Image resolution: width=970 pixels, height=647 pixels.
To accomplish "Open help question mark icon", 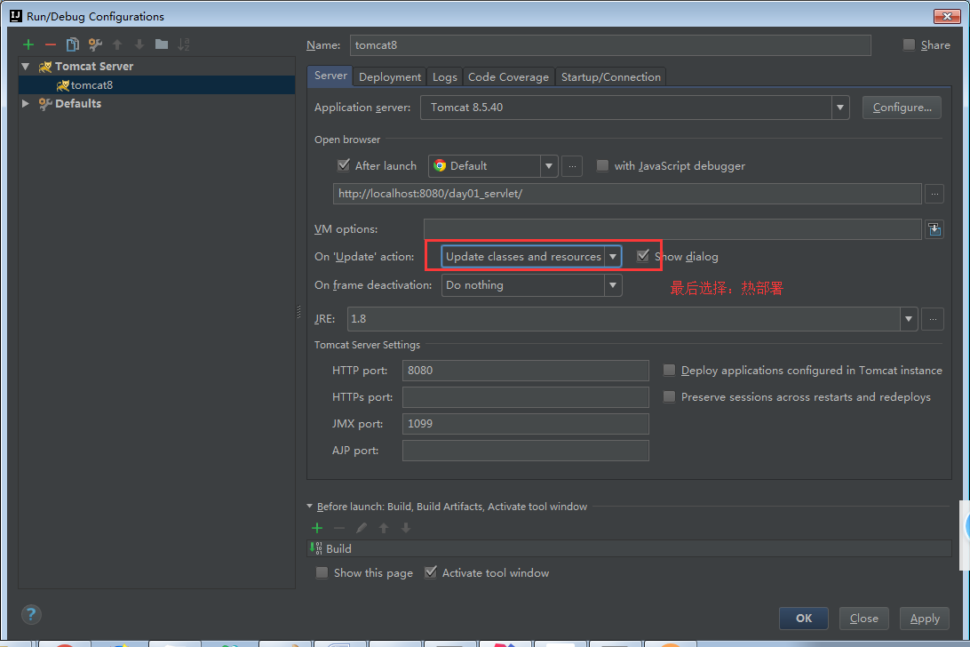I will (31, 614).
